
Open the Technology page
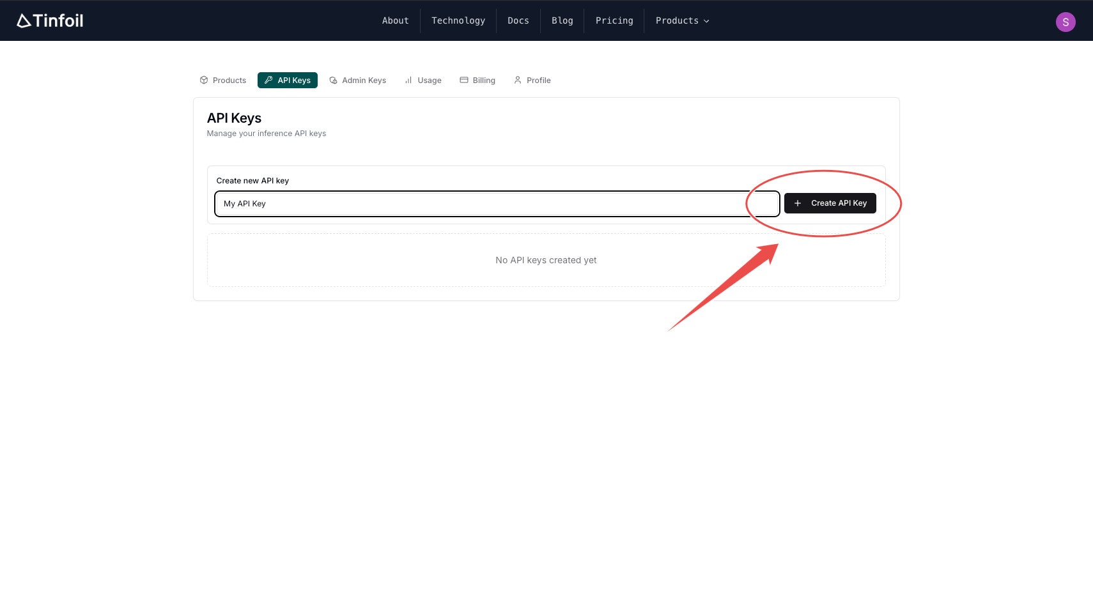(458, 20)
